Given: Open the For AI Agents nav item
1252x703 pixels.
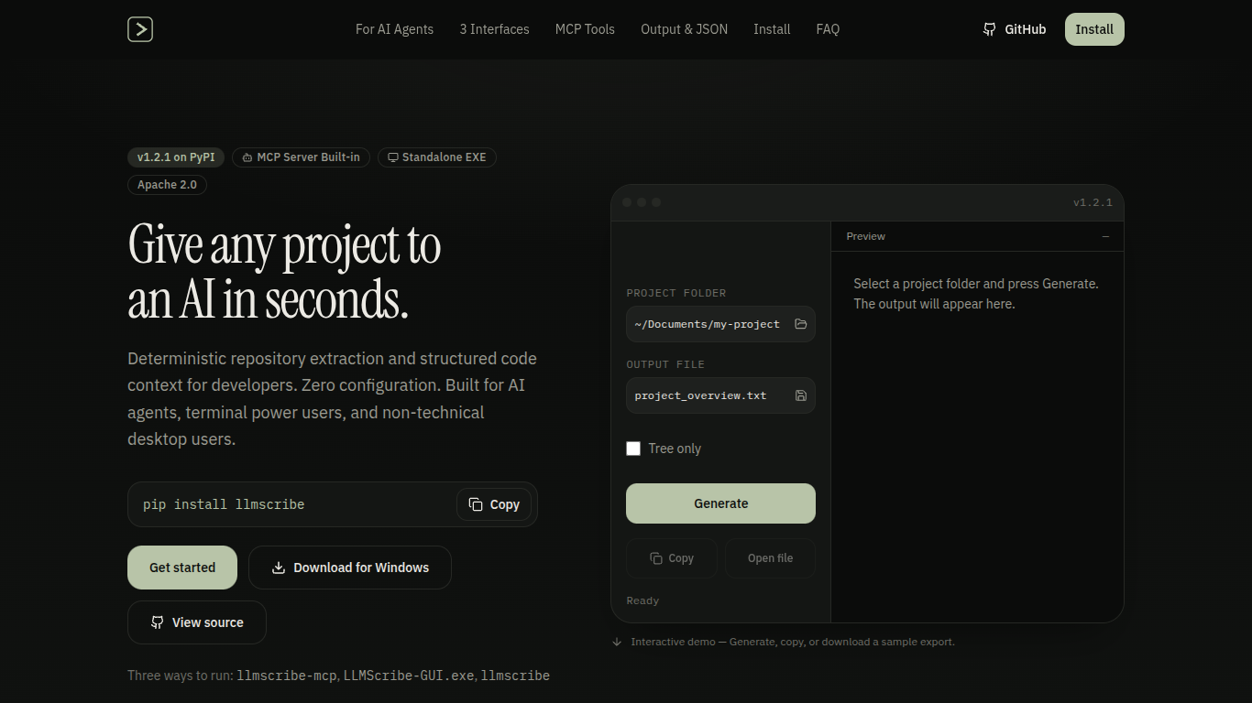Looking at the screenshot, I should tap(394, 29).
